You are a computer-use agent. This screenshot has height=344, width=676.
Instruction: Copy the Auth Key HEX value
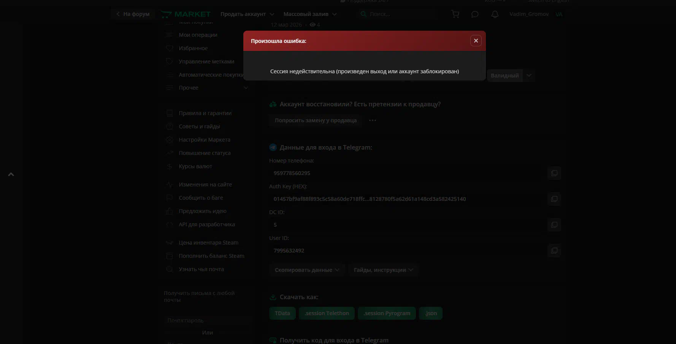click(554, 199)
